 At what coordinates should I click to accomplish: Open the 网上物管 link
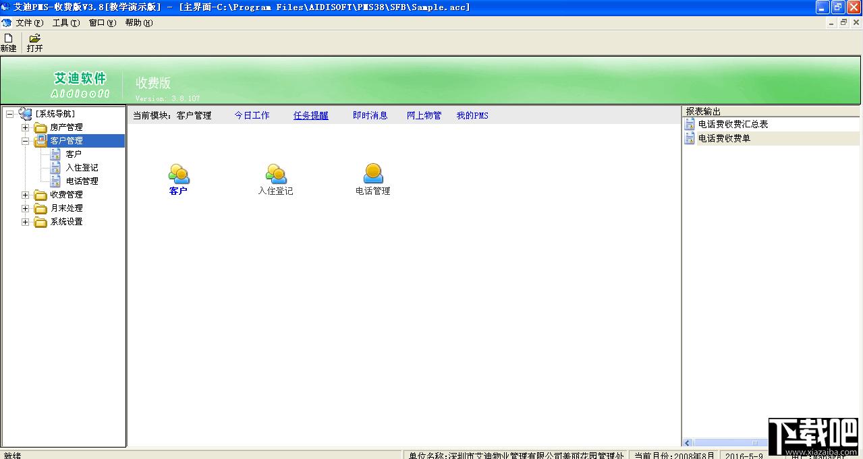(x=424, y=115)
